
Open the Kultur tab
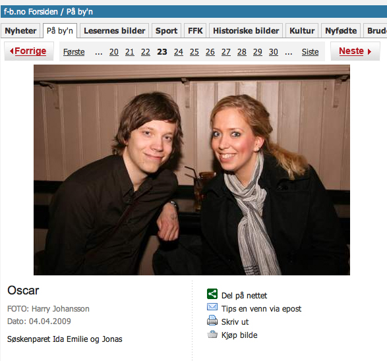click(x=302, y=31)
